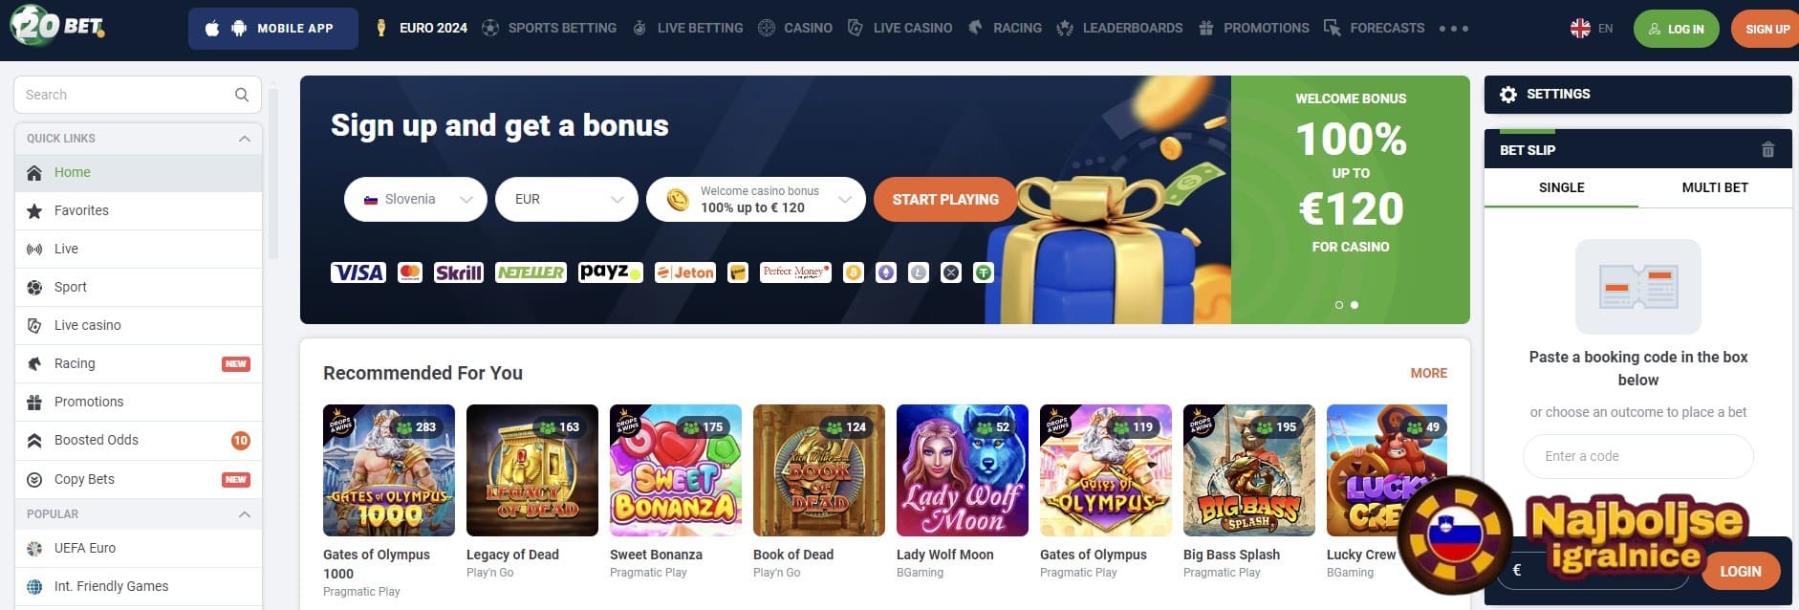Open More recommended games link

[x=1429, y=373]
